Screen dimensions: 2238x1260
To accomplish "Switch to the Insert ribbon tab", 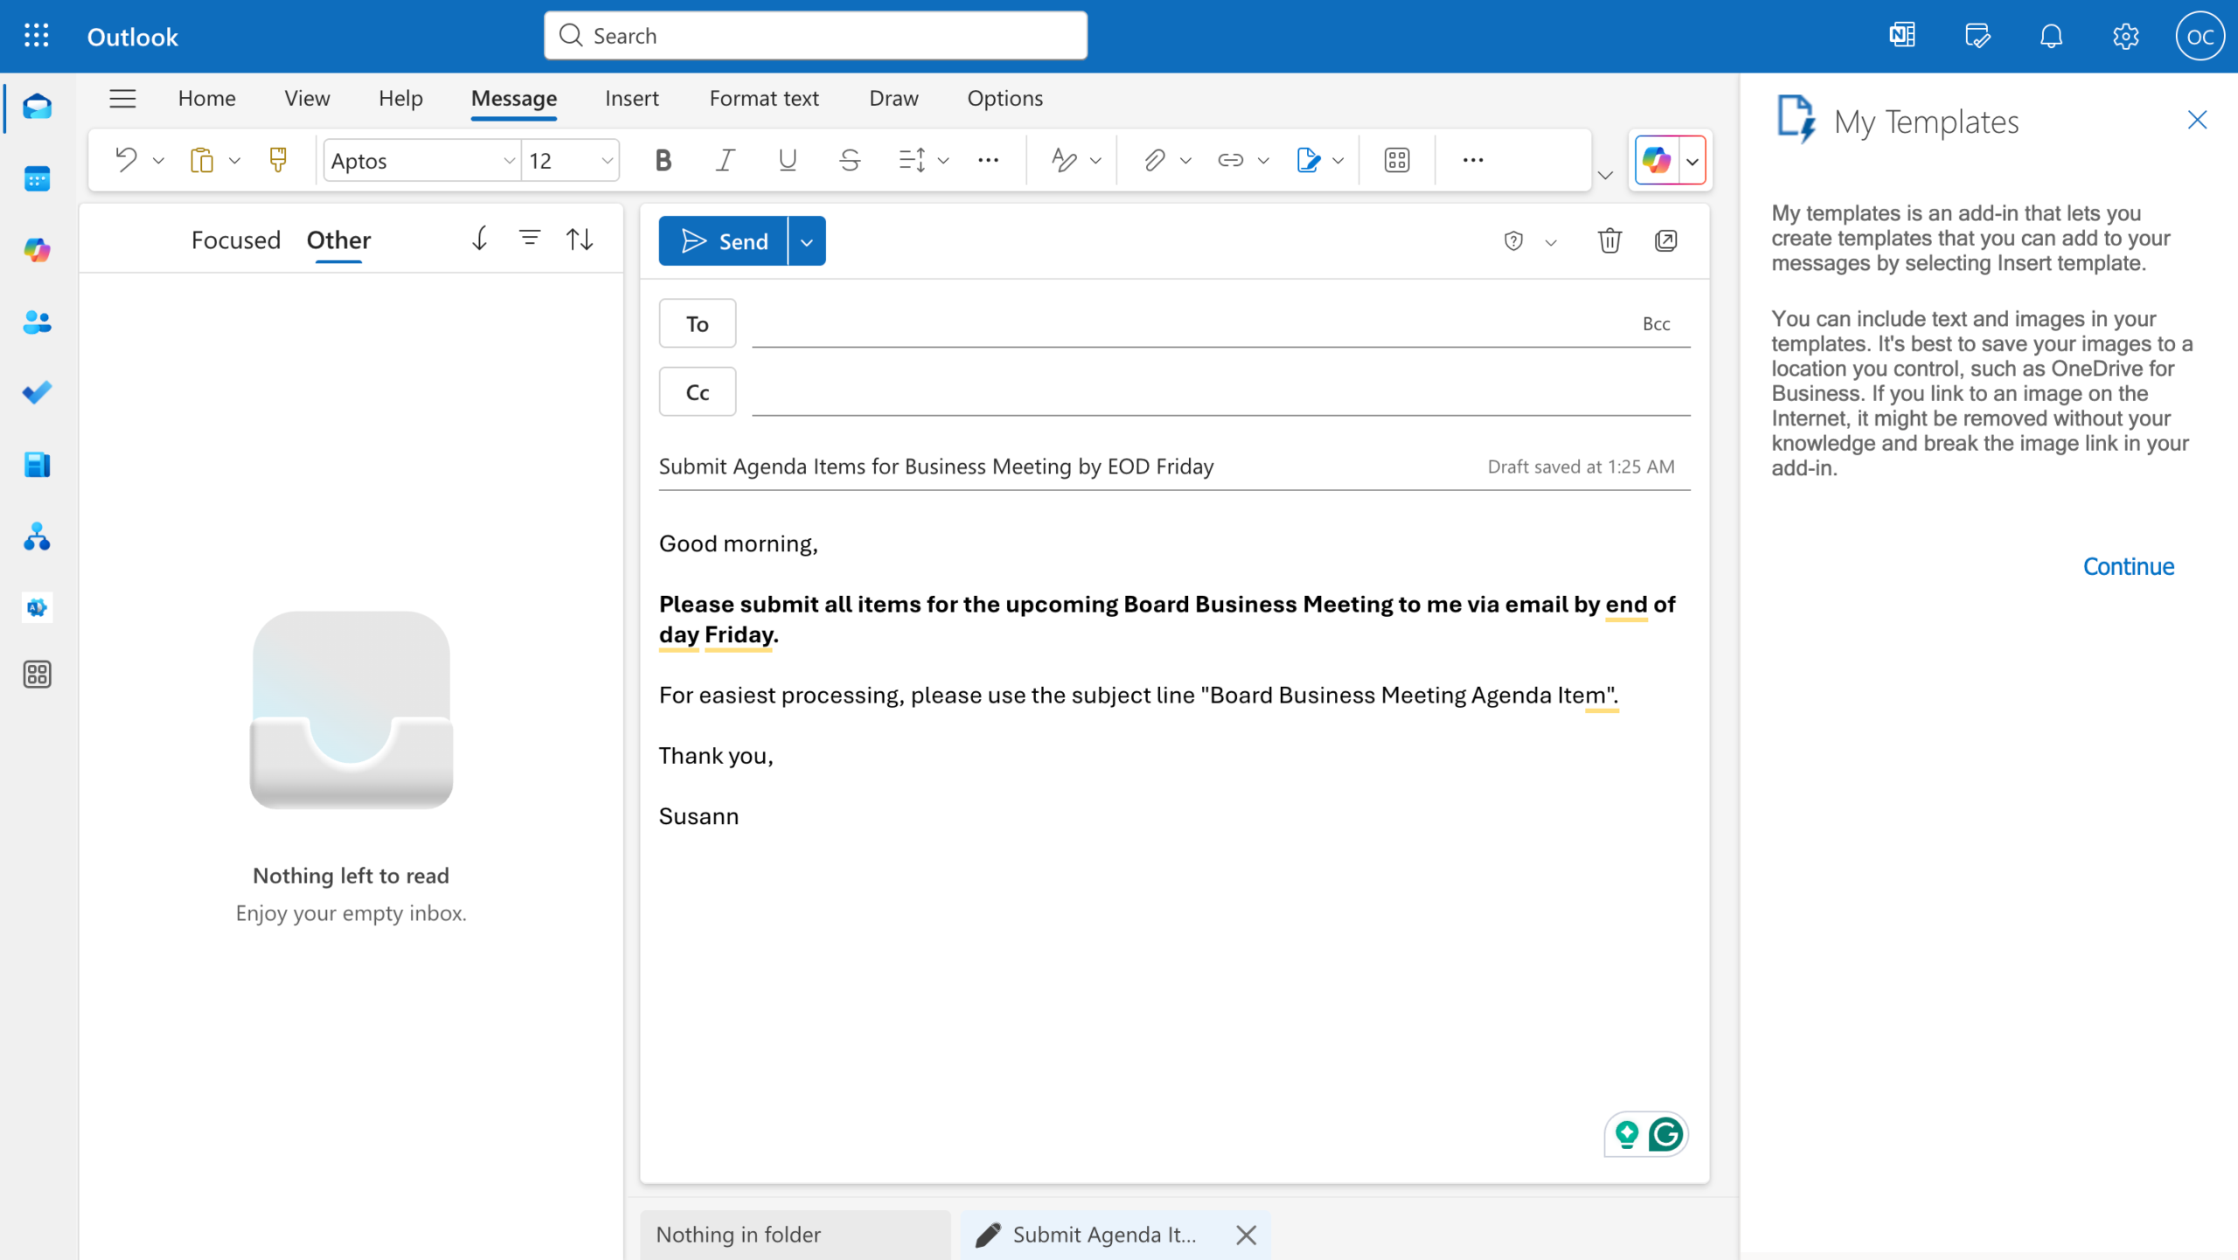I will tap(631, 98).
